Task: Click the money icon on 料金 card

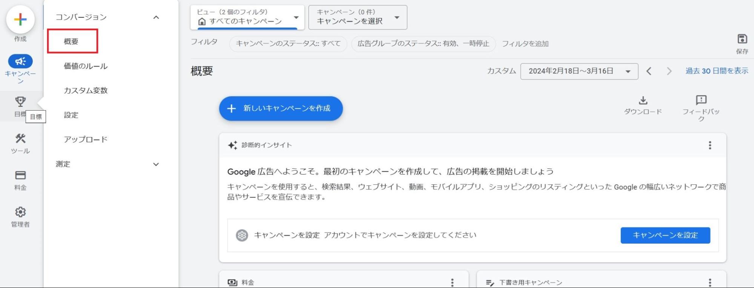Action: (232, 282)
